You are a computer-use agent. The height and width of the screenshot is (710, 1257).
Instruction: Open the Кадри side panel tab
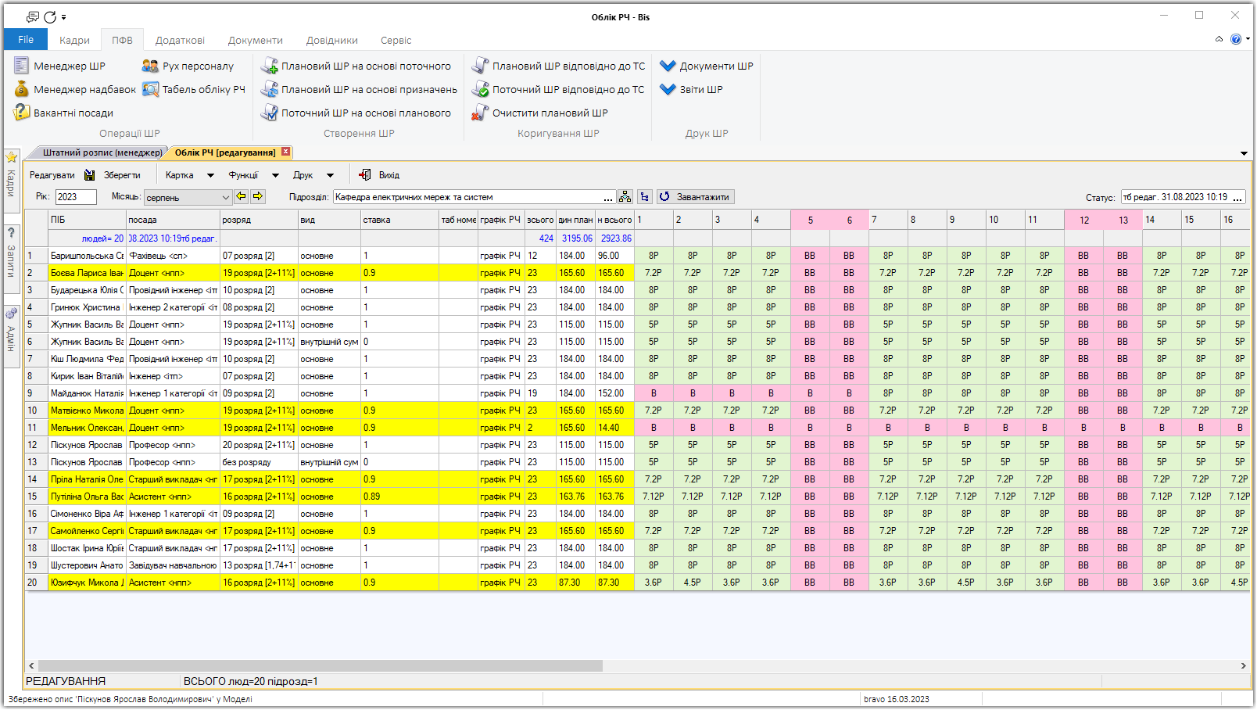coord(11,183)
